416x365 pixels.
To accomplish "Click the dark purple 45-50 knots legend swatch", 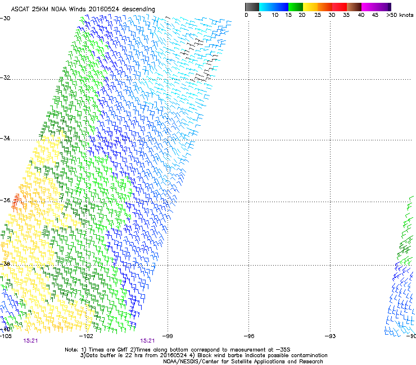I will coord(383,7).
